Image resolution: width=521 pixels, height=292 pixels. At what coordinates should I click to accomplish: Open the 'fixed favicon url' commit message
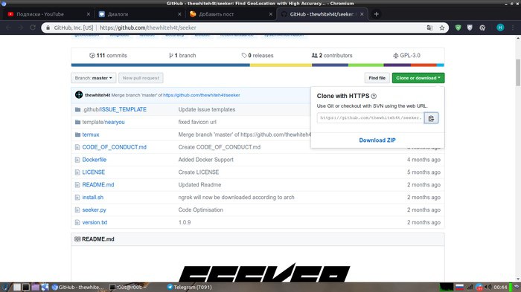(197, 122)
